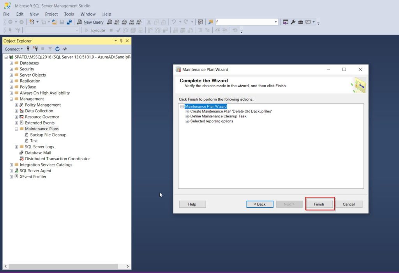
Task: Click the Database Engine Query icon
Action: pyautogui.click(x=109, y=22)
